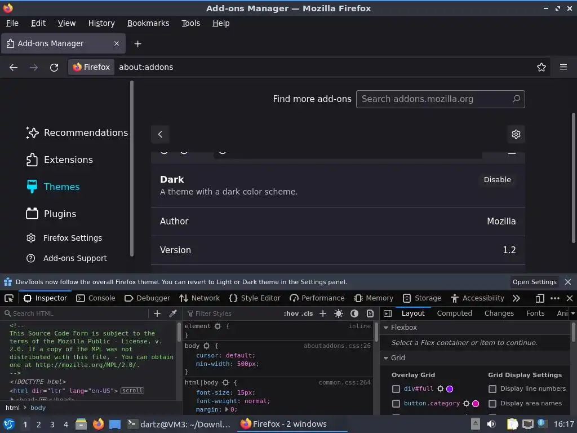Open the Edit menu
577x433 pixels.
coord(38,23)
